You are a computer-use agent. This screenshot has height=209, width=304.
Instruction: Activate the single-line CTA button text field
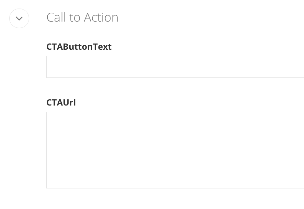coord(175,67)
